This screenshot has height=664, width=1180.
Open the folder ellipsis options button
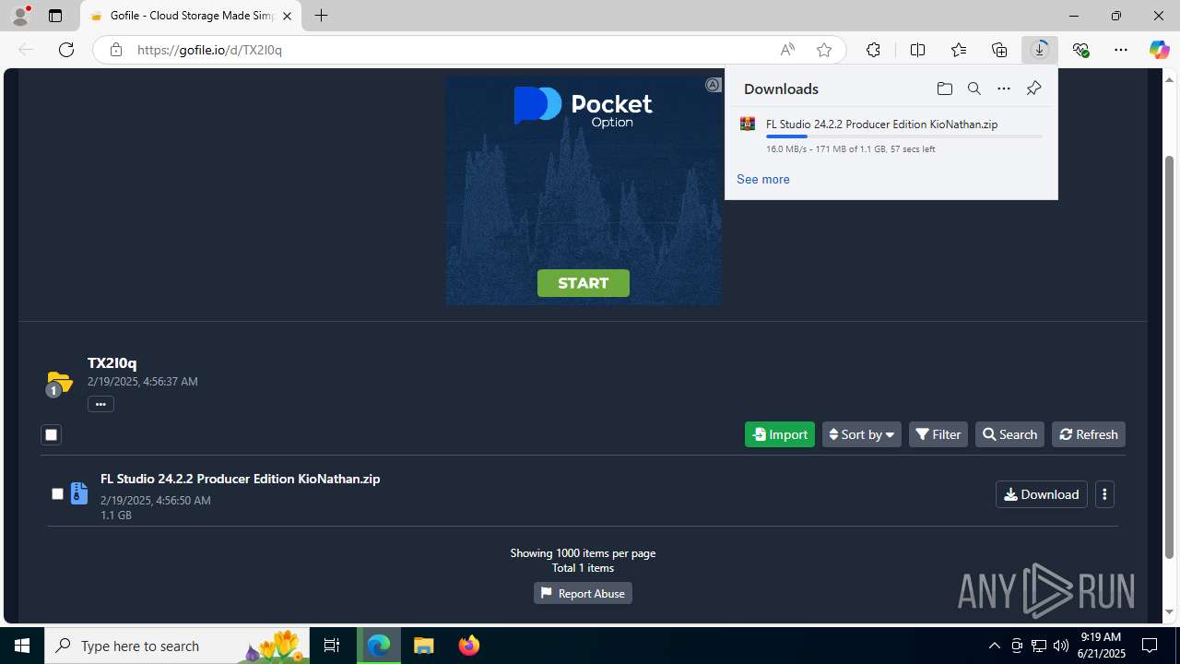[100, 404]
